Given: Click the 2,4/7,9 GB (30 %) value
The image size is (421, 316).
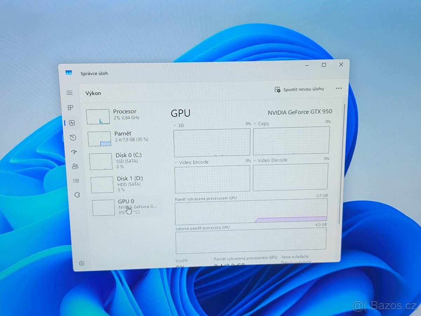Looking at the screenshot, I should click(132, 139).
